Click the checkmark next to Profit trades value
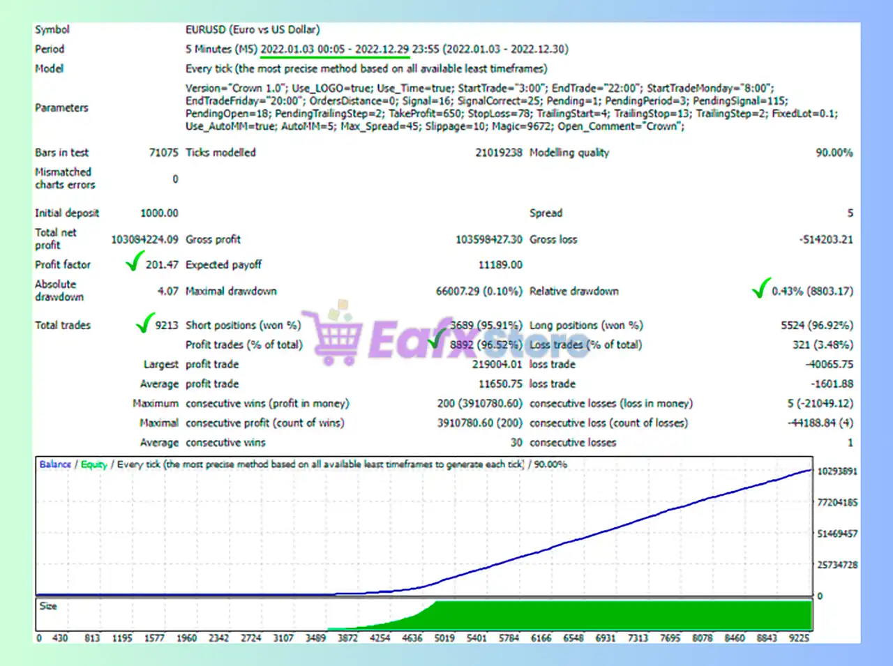Viewport: 893px width, 666px height. point(437,340)
